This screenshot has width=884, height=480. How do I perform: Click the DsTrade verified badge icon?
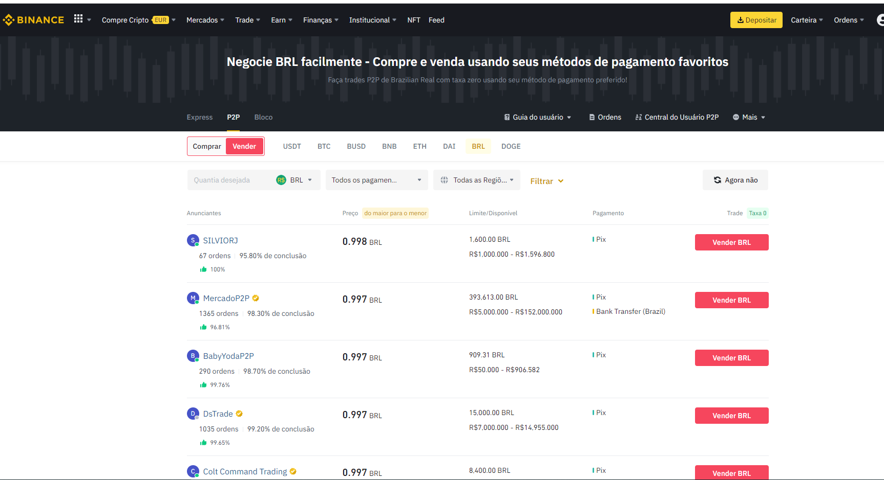tap(239, 414)
